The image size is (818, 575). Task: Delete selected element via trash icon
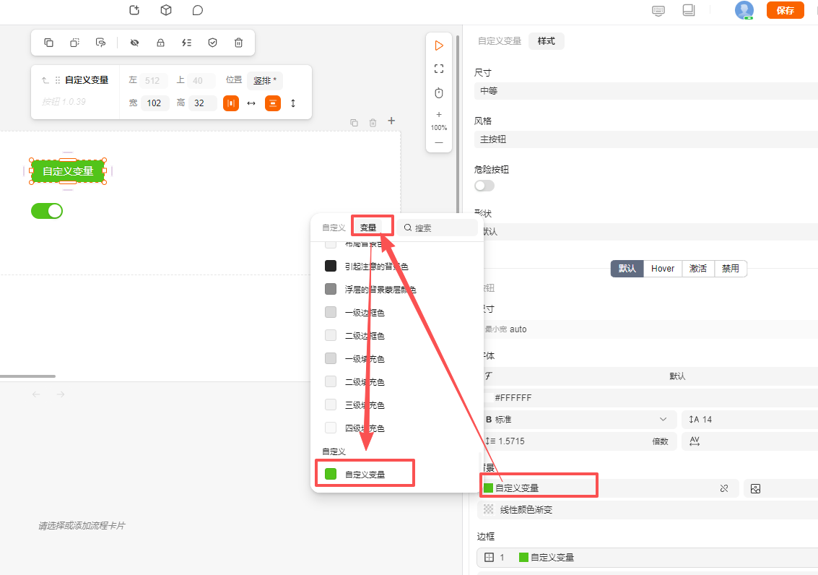238,43
